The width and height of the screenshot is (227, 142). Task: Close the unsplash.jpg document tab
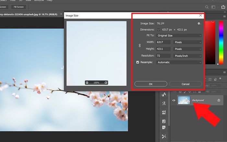tap(61, 14)
